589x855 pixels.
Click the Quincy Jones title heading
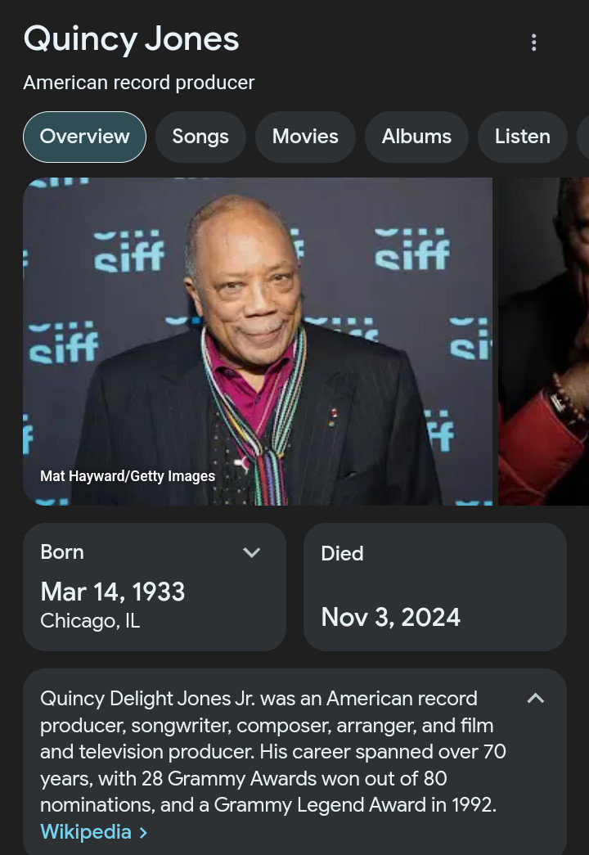click(132, 40)
